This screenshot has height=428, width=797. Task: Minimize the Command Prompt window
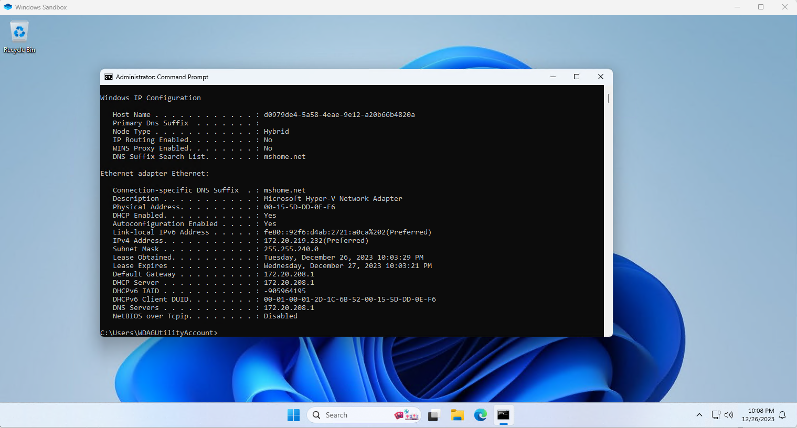click(x=552, y=77)
